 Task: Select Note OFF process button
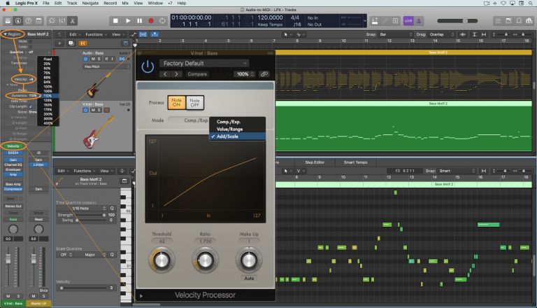point(195,103)
